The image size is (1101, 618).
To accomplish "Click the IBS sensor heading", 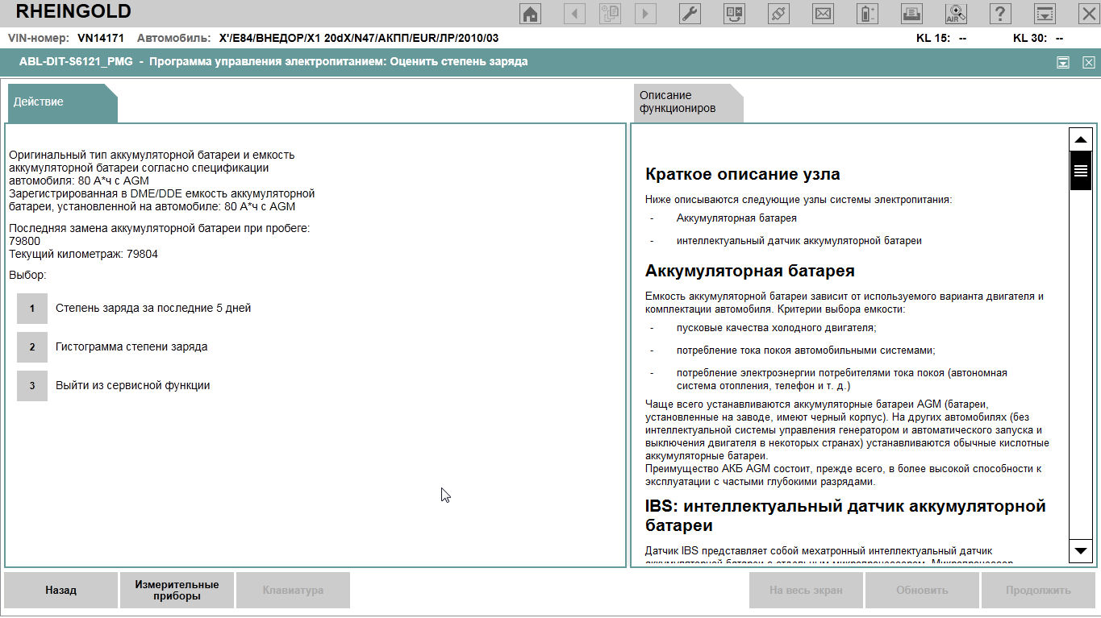I will coord(845,516).
